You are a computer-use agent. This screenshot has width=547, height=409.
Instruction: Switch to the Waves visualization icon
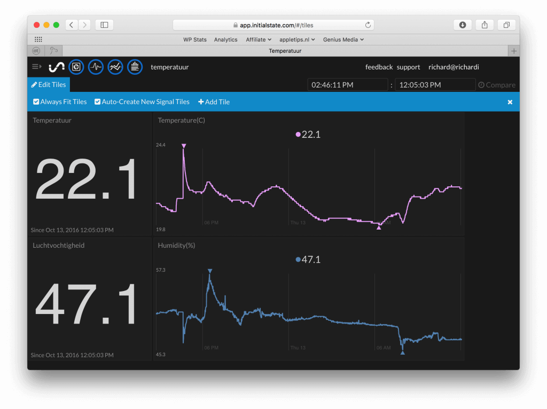tap(96, 67)
